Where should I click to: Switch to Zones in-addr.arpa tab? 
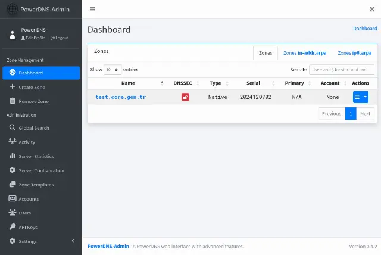click(x=305, y=53)
